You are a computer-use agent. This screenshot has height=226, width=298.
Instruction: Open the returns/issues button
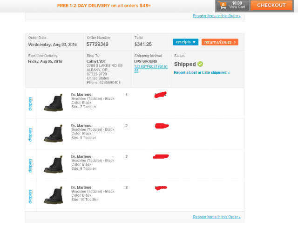tap(220, 42)
